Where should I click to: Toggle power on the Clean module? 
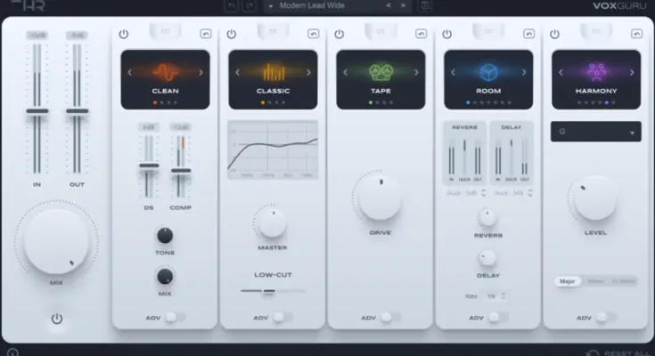click(x=123, y=34)
